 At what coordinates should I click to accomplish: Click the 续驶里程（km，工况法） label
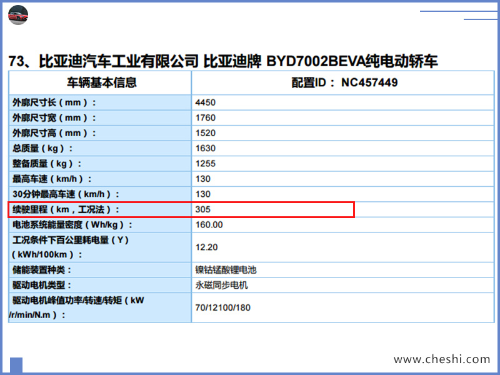(x=66, y=209)
